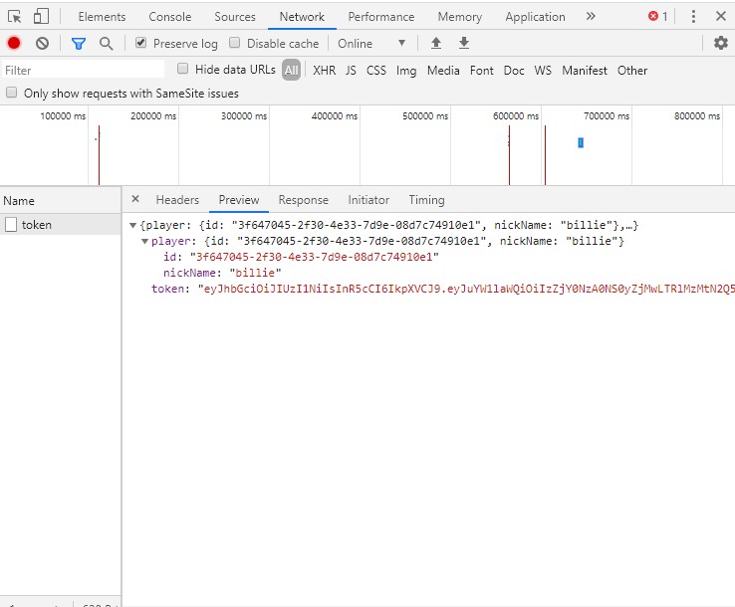The height and width of the screenshot is (607, 735).
Task: Open the Sources tab
Action: click(x=235, y=17)
